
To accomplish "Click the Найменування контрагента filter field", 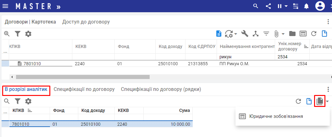I will [x=246, y=57].
